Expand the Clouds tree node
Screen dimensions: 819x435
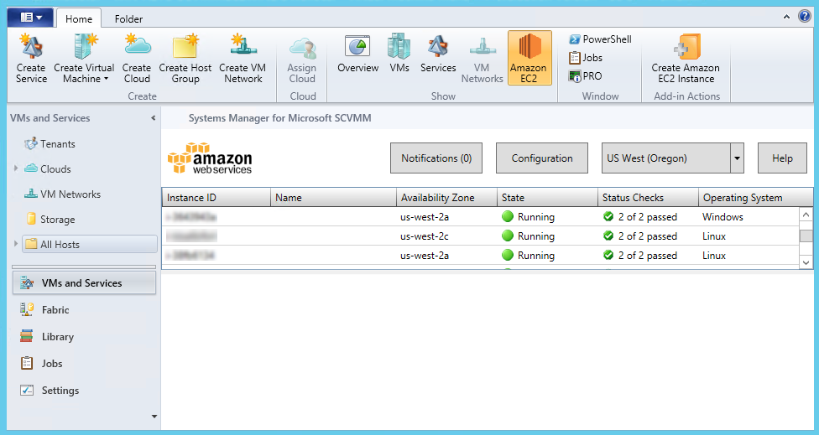click(x=16, y=168)
